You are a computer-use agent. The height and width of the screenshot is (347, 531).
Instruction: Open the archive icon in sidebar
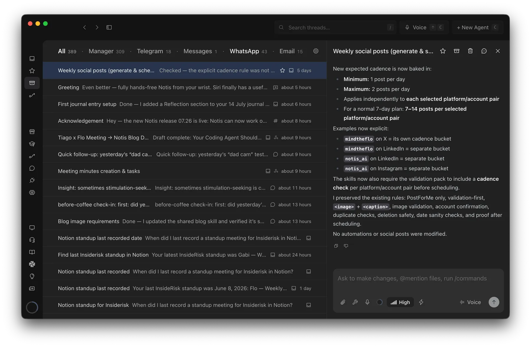pyautogui.click(x=32, y=83)
